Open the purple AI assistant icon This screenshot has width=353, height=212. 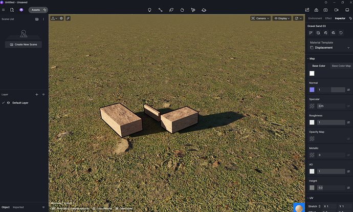(21, 10)
